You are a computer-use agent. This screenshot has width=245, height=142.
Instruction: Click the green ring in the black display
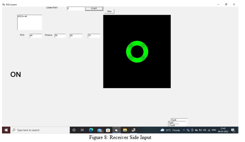pos(137,52)
